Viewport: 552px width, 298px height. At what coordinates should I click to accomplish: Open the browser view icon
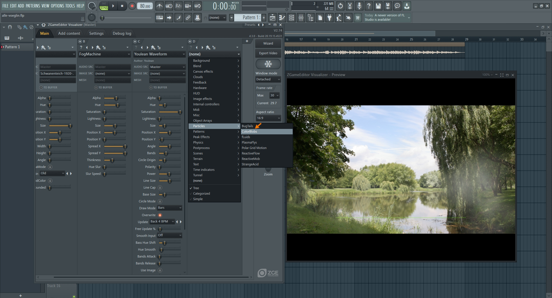pyautogui.click(x=310, y=18)
